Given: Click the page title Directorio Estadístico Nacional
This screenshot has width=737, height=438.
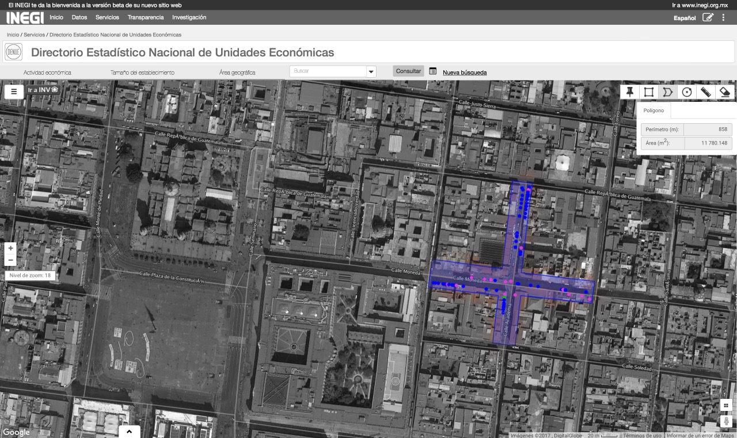Looking at the screenshot, I should pyautogui.click(x=183, y=52).
